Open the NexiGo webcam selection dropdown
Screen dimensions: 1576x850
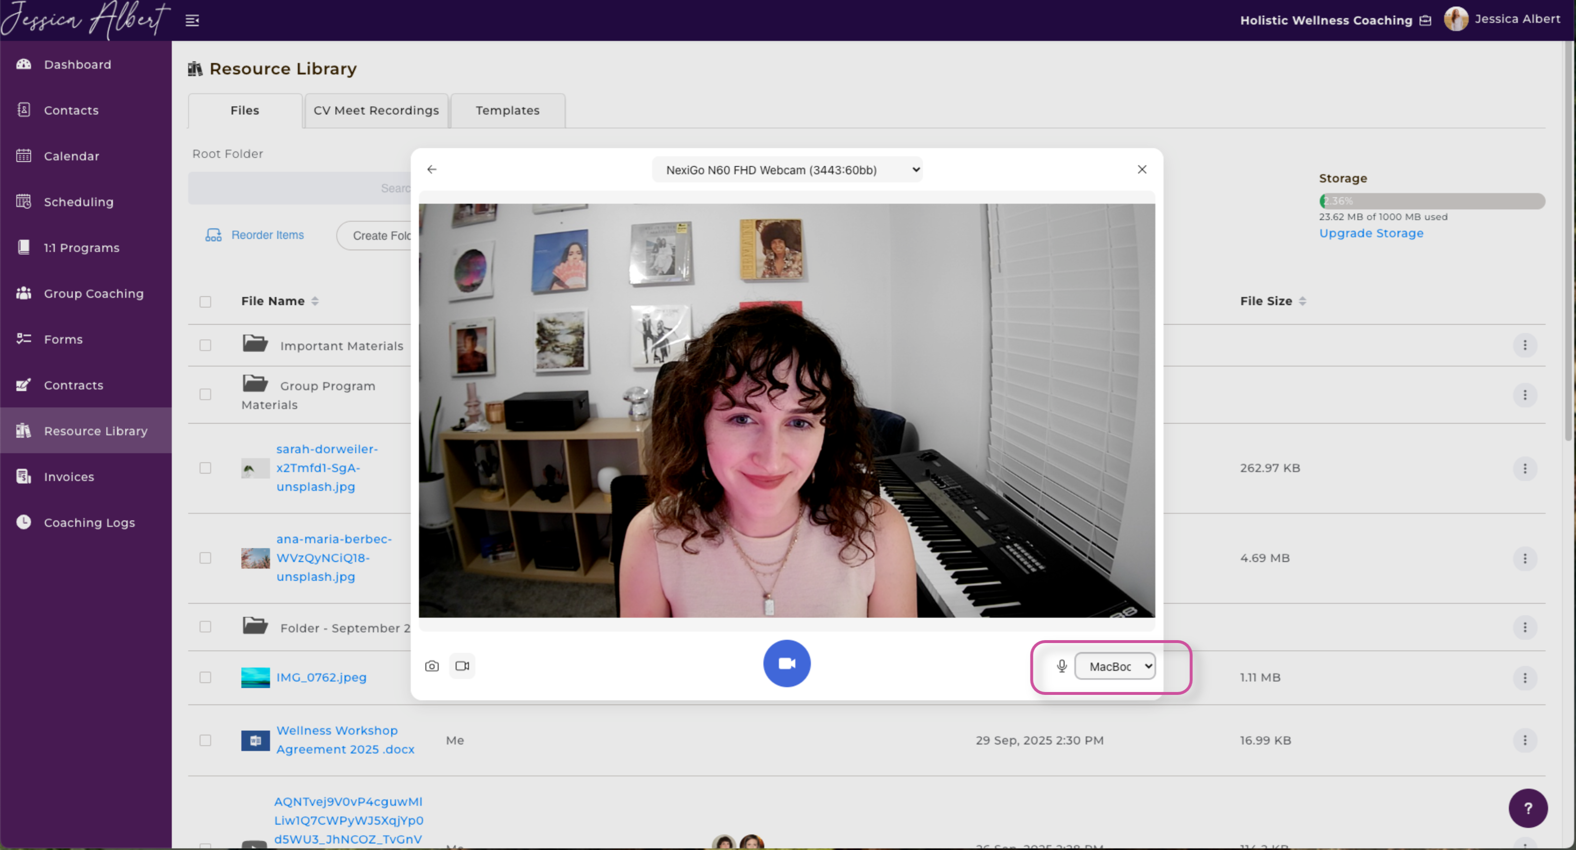(787, 170)
